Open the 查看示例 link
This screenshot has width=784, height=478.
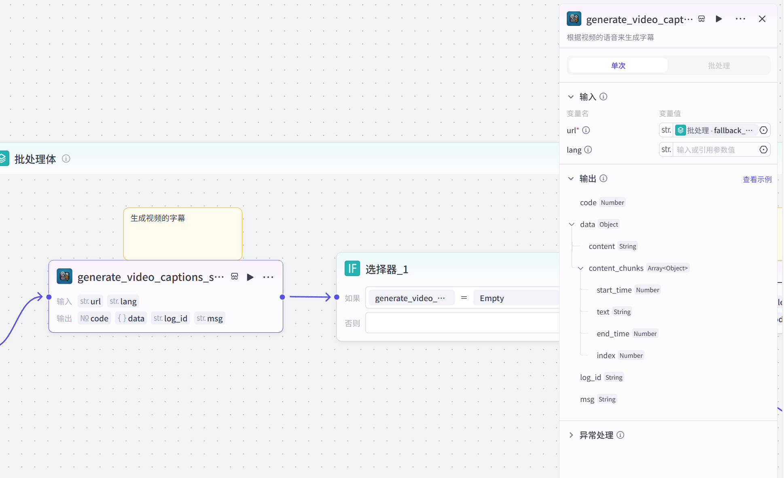[757, 179]
